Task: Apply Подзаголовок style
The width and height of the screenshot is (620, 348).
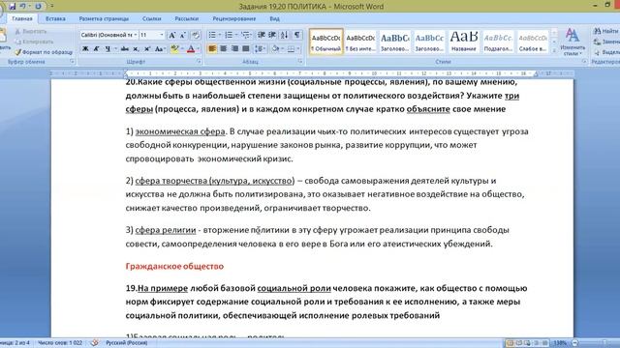Action: coord(498,42)
